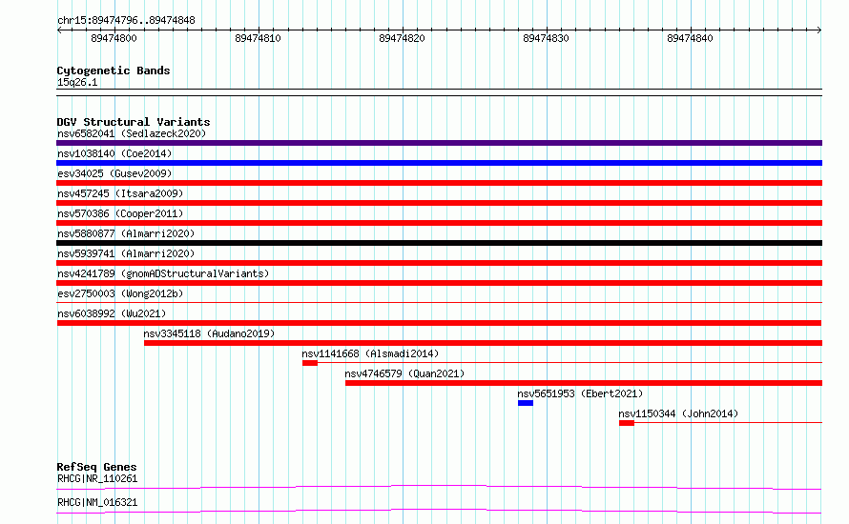Open variant nsv457245 (Itsara2009) label
The width and height of the screenshot is (849, 524).
click(x=120, y=193)
